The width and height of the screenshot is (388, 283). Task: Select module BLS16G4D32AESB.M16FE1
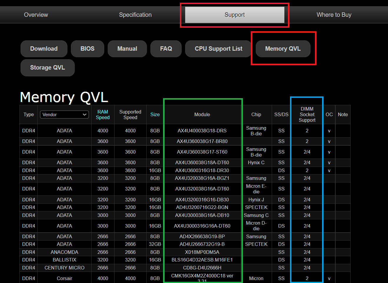pyautogui.click(x=202, y=260)
